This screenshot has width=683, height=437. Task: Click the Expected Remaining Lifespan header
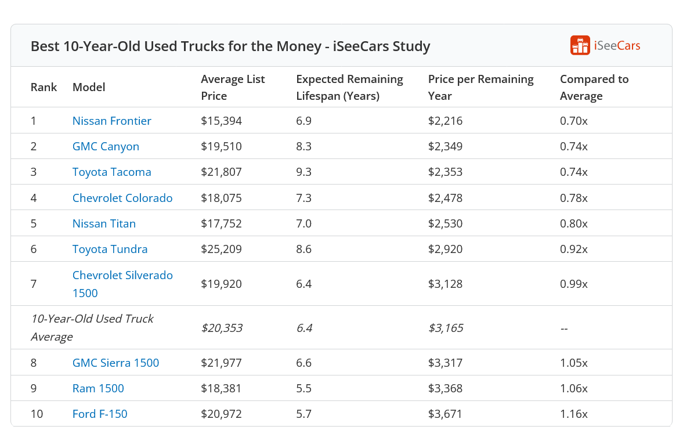(349, 87)
